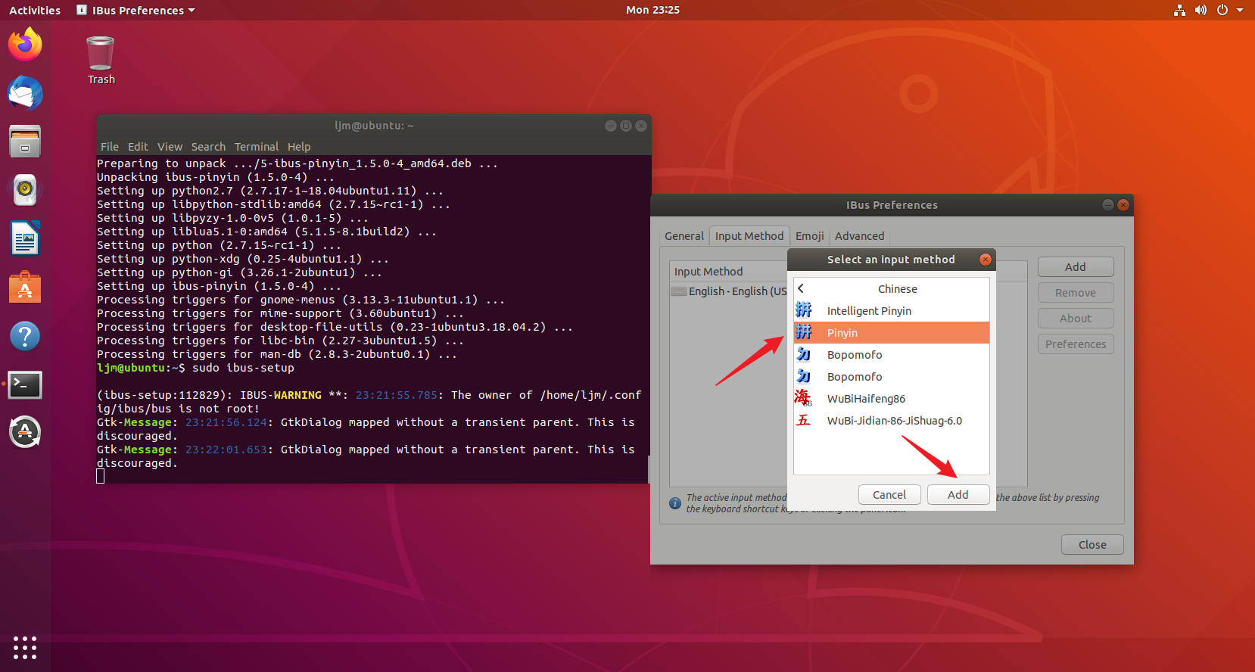Image resolution: width=1255 pixels, height=672 pixels.
Task: Open Software Updater in the dock
Action: coord(25,432)
